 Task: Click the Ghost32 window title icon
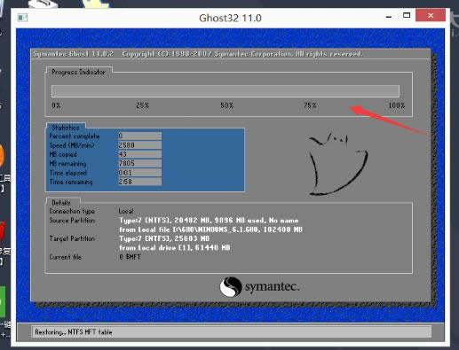point(22,18)
